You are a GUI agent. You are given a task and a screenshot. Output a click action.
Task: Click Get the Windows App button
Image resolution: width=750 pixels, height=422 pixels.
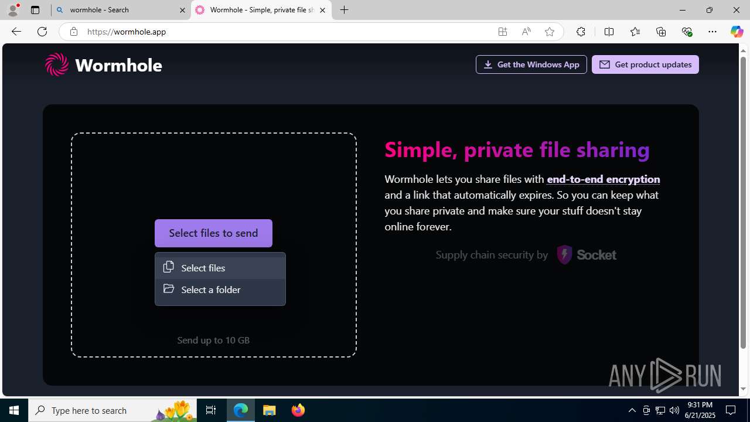tap(531, 64)
